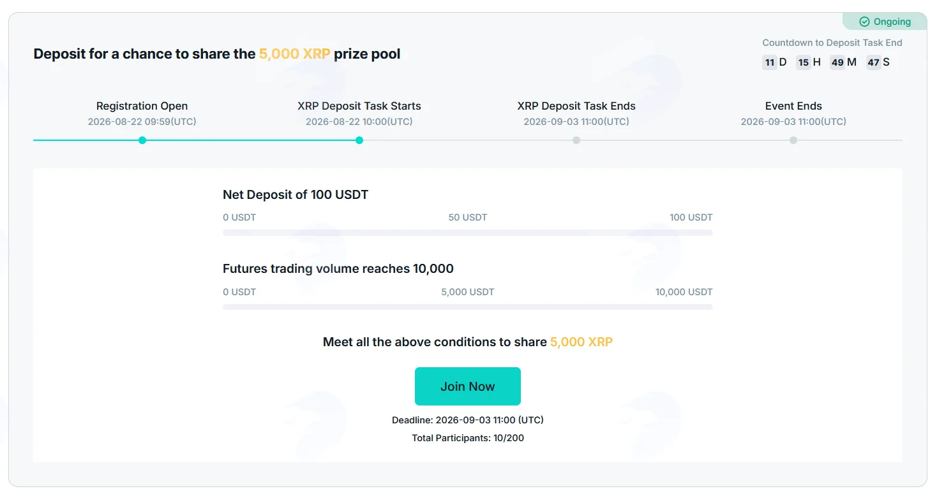
Task: Click the countdown seconds box showing 47
Action: 873,62
